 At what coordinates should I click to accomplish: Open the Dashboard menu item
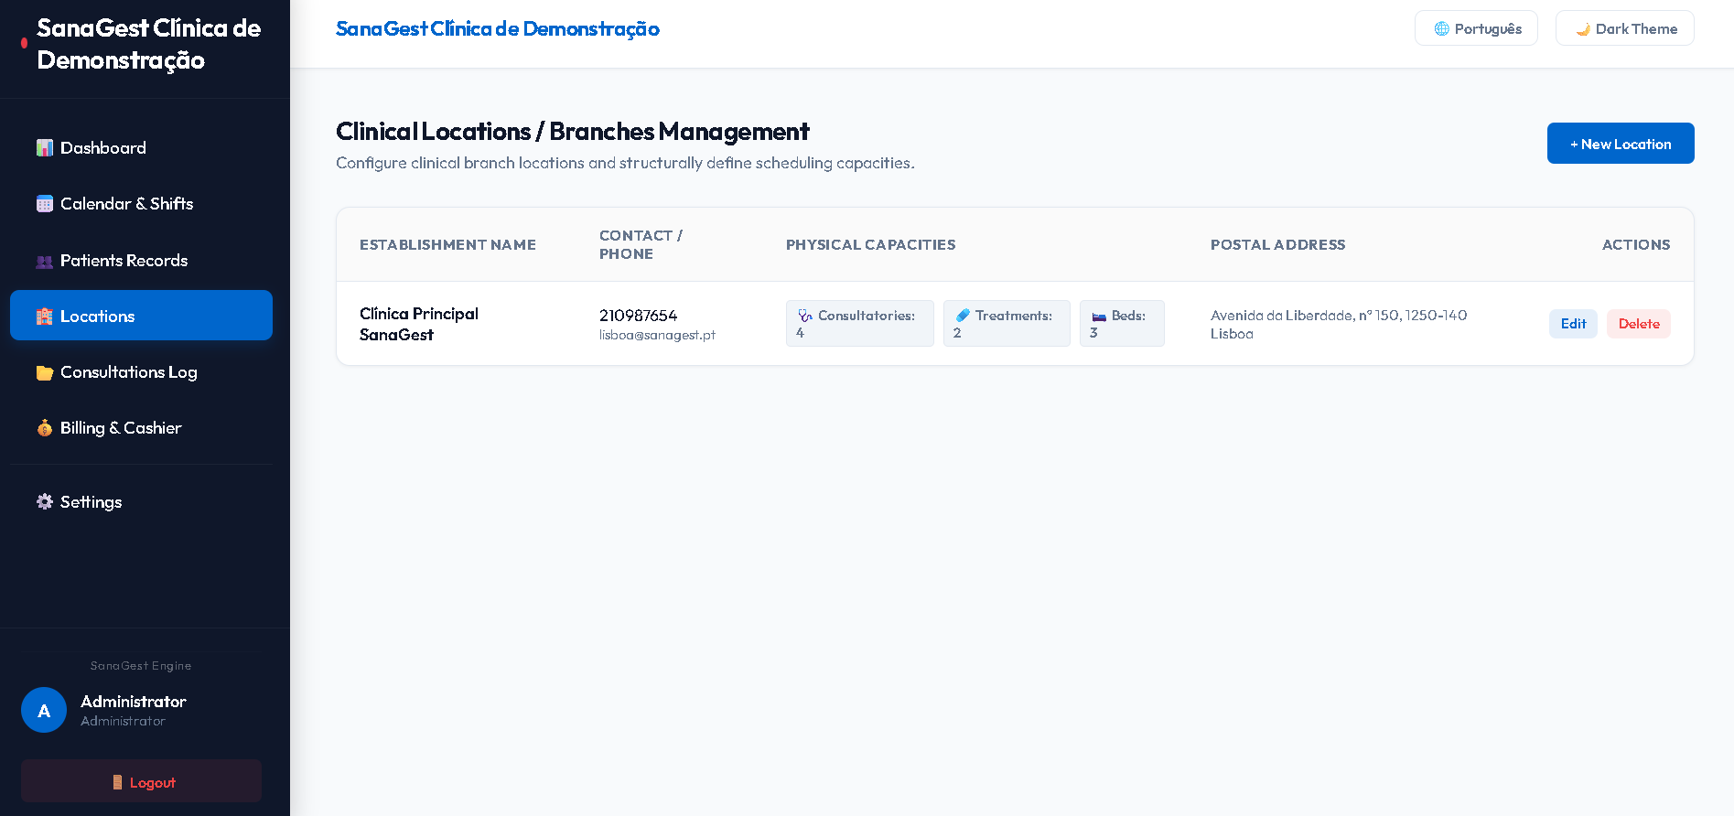click(x=141, y=148)
